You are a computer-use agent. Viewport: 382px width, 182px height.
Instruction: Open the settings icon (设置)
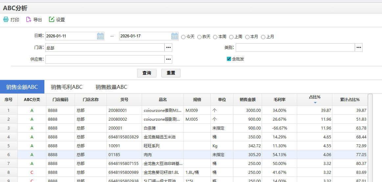(x=52, y=20)
